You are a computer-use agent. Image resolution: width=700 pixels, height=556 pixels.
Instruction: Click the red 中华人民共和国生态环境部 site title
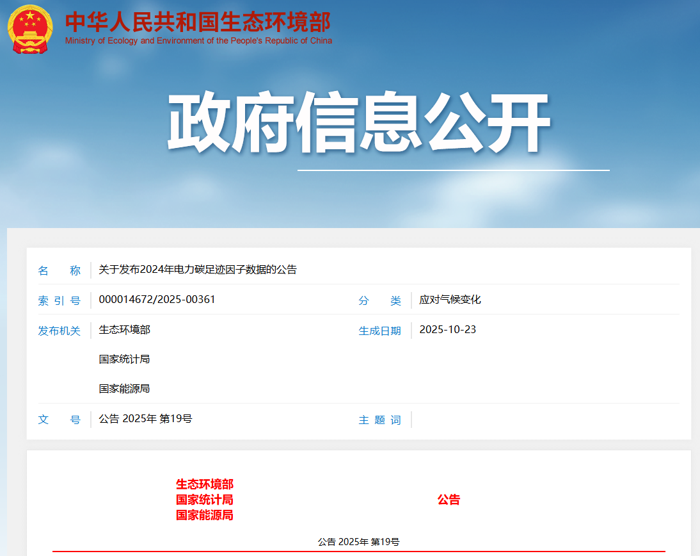[198, 22]
